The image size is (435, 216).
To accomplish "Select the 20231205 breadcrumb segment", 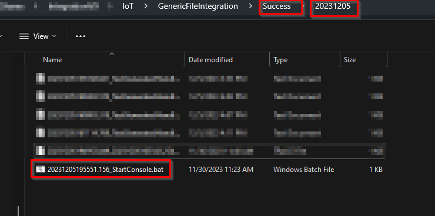I will tap(333, 6).
